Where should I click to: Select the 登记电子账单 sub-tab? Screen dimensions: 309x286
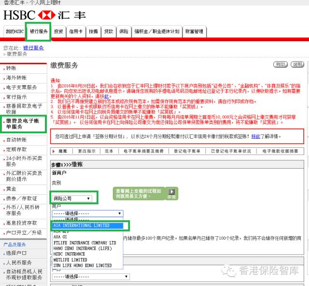click(x=187, y=151)
